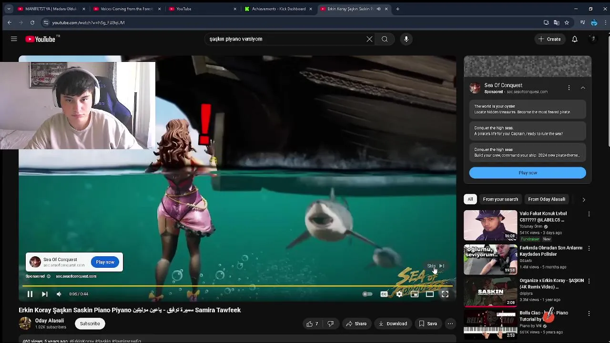Open Sea Of Conquest ad options menu
610x343 pixels.
click(569, 88)
